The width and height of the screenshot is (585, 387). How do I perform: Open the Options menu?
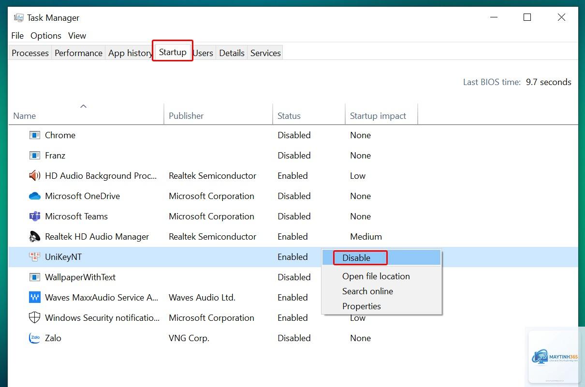pyautogui.click(x=46, y=36)
